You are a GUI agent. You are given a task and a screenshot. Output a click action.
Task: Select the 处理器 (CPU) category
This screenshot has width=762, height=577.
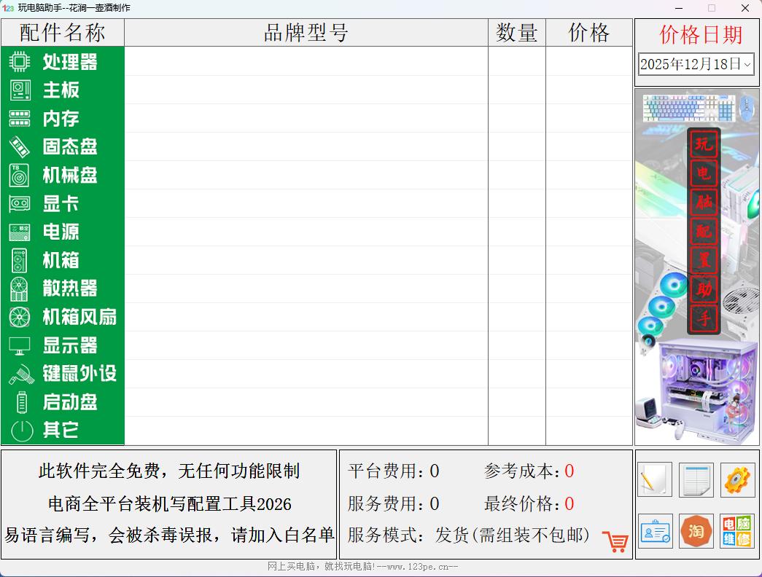pyautogui.click(x=61, y=63)
